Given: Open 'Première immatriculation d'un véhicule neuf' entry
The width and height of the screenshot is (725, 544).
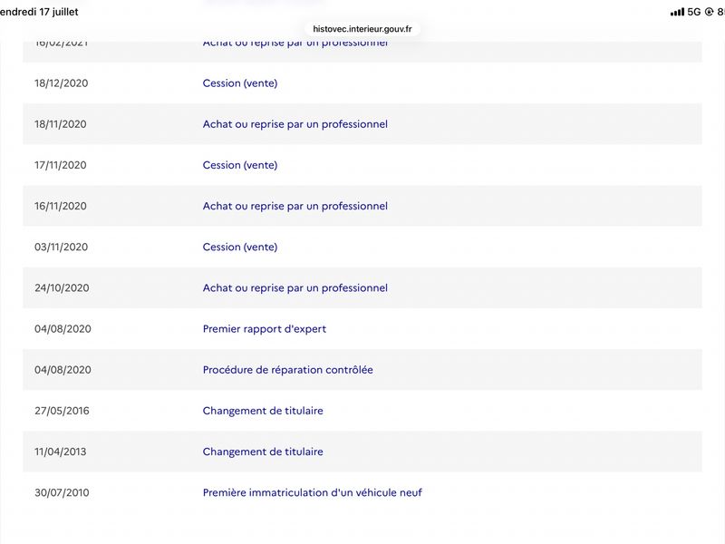Looking at the screenshot, I should 312,492.
